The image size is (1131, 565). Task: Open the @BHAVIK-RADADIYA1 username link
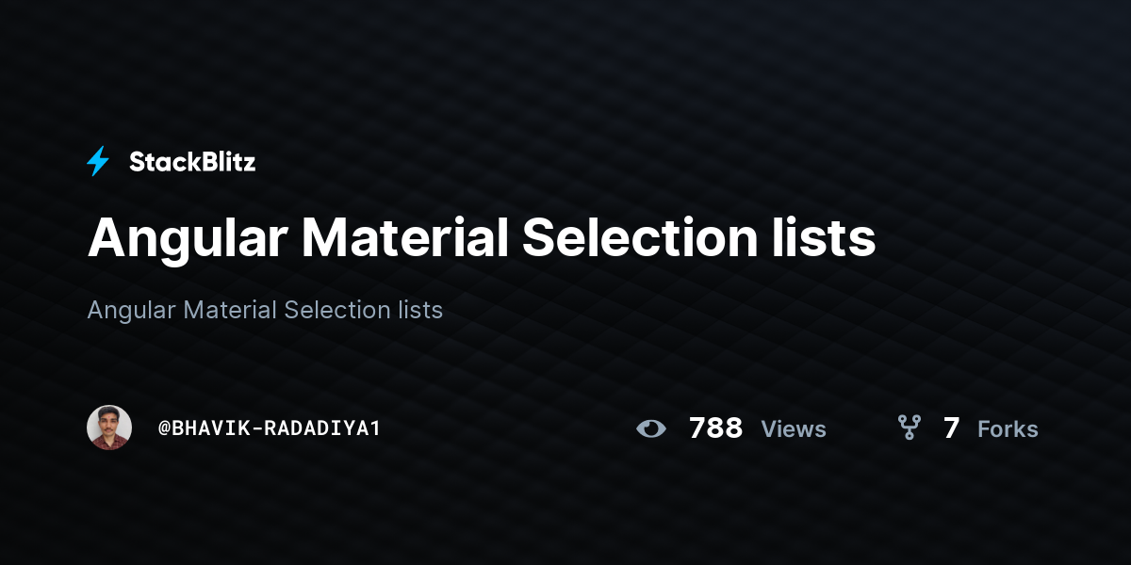[x=270, y=428]
